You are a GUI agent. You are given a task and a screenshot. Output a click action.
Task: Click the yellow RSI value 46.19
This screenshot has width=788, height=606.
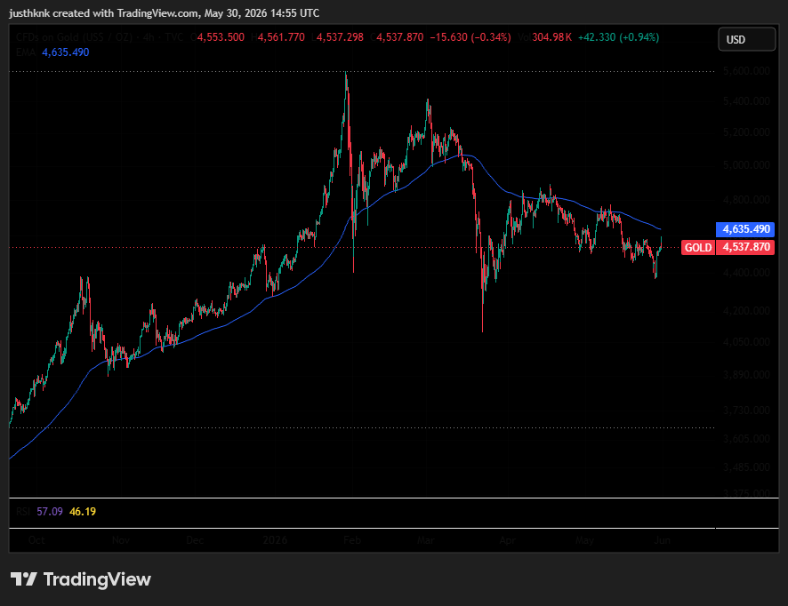[83, 512]
